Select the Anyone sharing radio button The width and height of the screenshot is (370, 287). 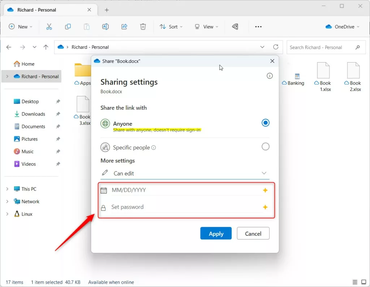pos(266,123)
